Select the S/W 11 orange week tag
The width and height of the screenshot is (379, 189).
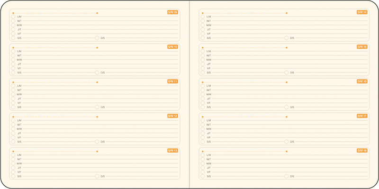(172, 81)
